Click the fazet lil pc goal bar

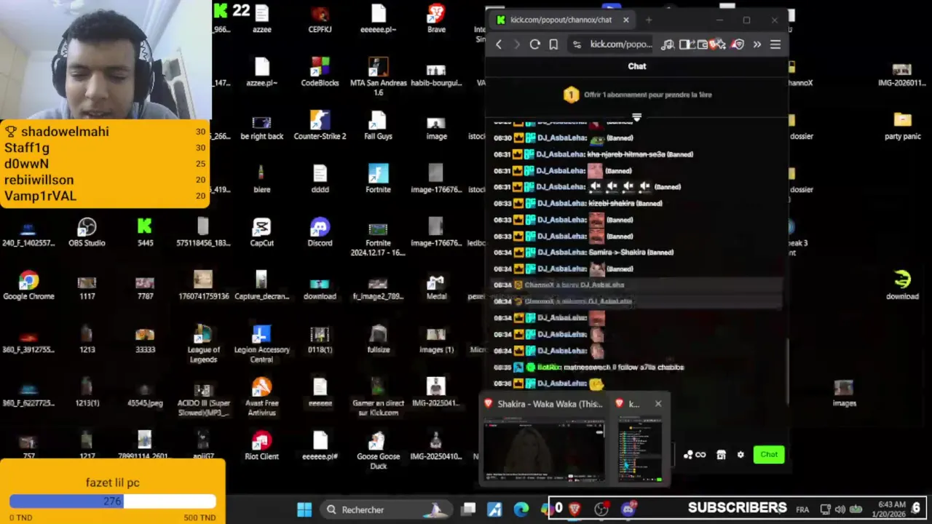[113, 501]
